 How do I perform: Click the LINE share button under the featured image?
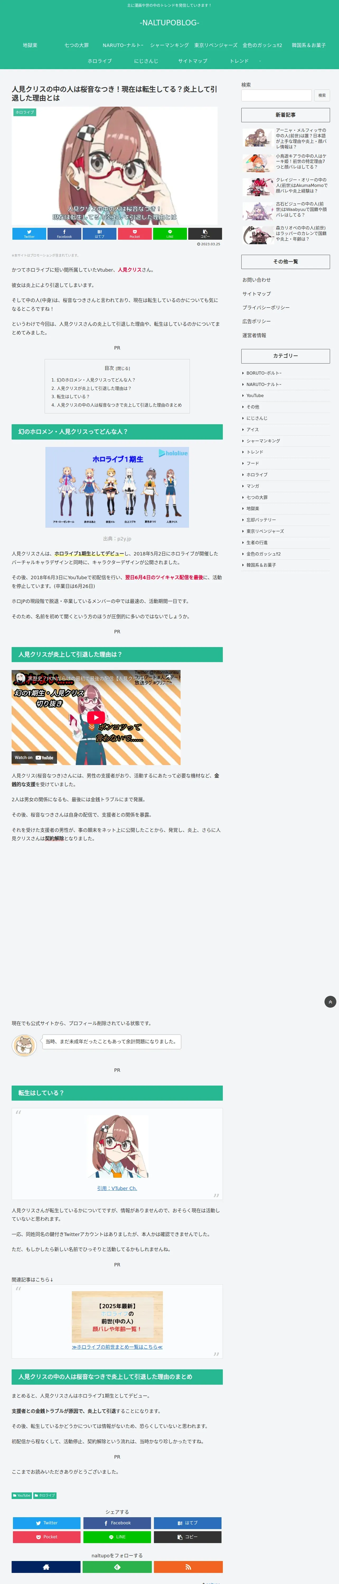(170, 234)
